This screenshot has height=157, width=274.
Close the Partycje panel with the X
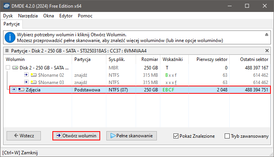point(267,51)
